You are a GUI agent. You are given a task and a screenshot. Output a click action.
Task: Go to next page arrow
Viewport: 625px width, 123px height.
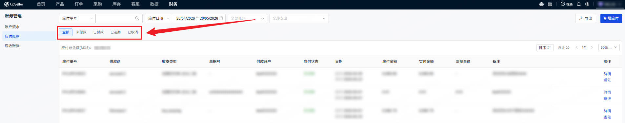pos(592,47)
